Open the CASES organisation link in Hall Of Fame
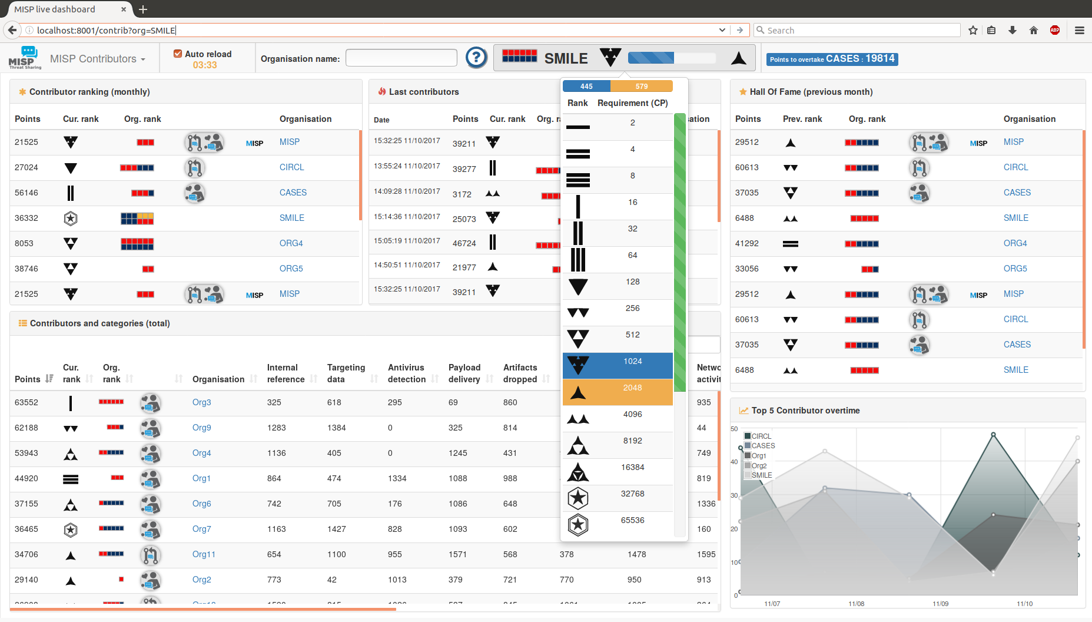This screenshot has height=622, width=1092. [1017, 192]
